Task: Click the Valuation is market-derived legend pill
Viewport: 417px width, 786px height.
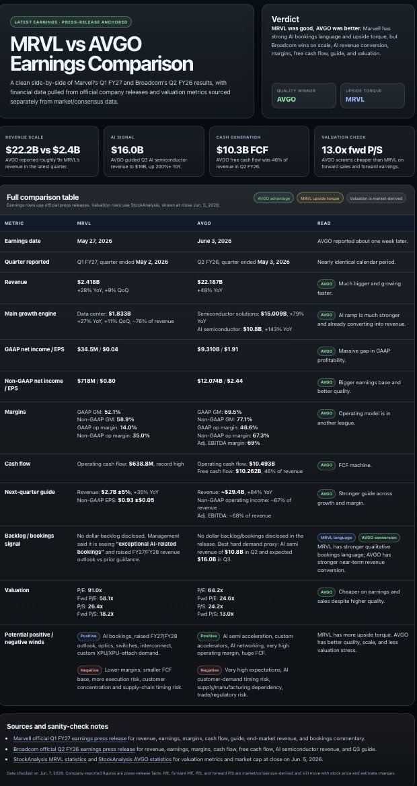Action: tap(376, 199)
